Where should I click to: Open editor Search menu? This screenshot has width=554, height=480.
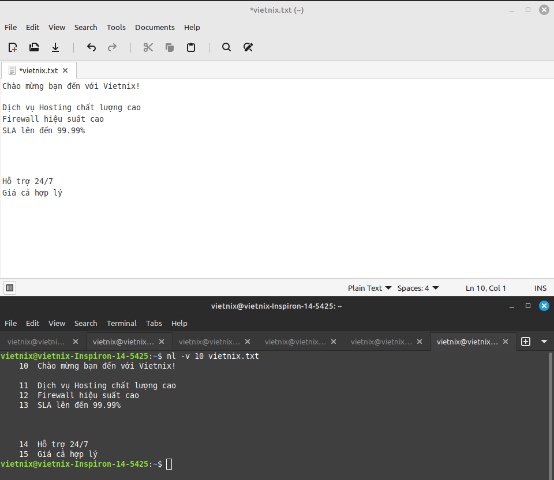(x=85, y=27)
